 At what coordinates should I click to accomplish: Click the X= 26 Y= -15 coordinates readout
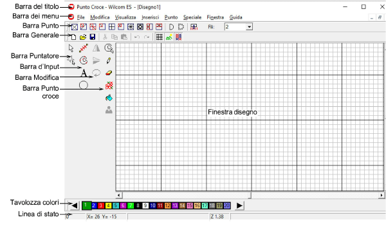102,217
